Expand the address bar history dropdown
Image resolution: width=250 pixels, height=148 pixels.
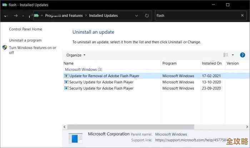coord(136,16)
